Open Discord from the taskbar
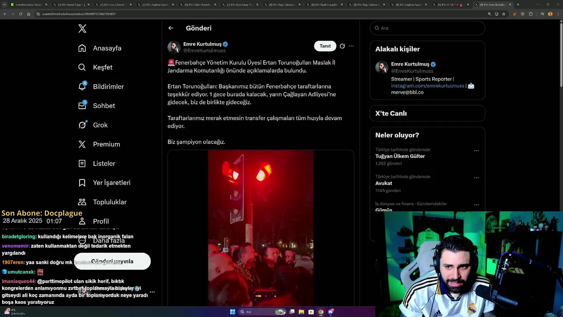 pos(330,312)
